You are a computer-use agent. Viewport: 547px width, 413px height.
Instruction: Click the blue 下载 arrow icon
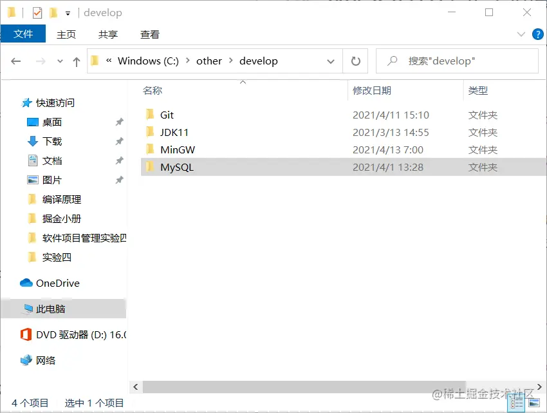pyautogui.click(x=33, y=141)
